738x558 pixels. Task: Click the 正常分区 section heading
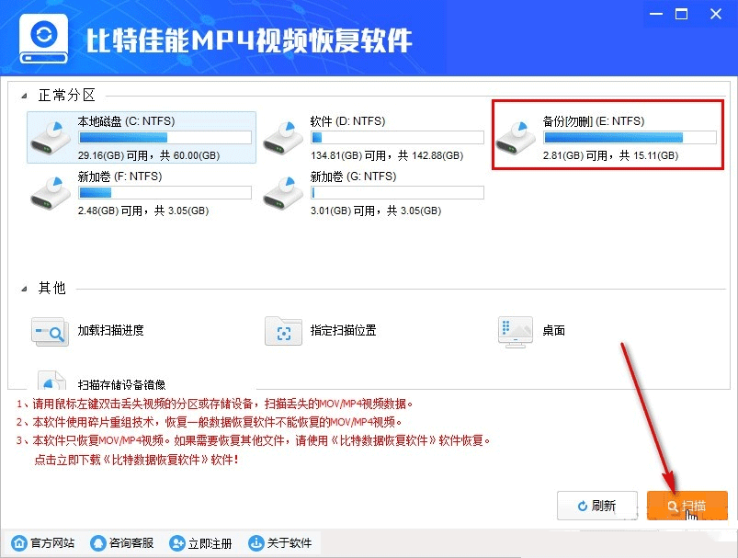pos(66,96)
